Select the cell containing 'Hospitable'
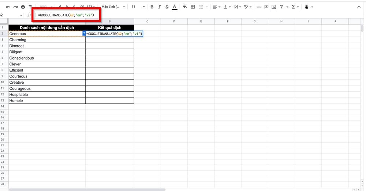Viewport: 366px width, 191px height. pos(47,95)
